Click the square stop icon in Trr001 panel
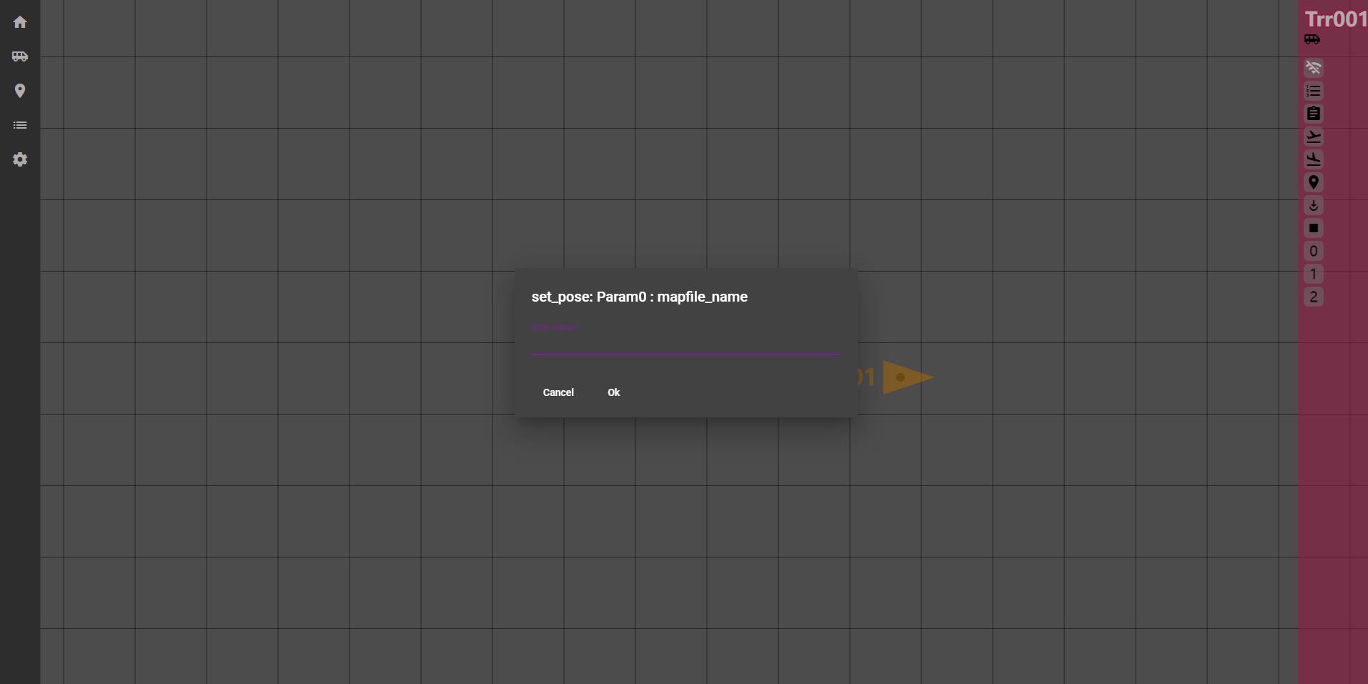The height and width of the screenshot is (684, 1368). point(1314,228)
